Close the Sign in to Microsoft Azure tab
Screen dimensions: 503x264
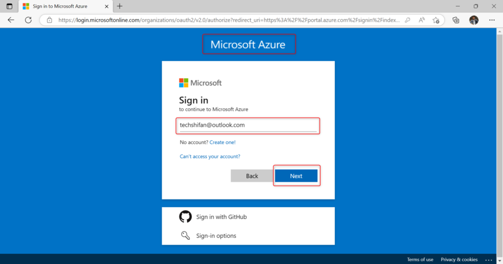(x=107, y=7)
